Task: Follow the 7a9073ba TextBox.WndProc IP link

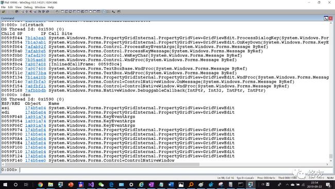Action: tap(36, 73)
